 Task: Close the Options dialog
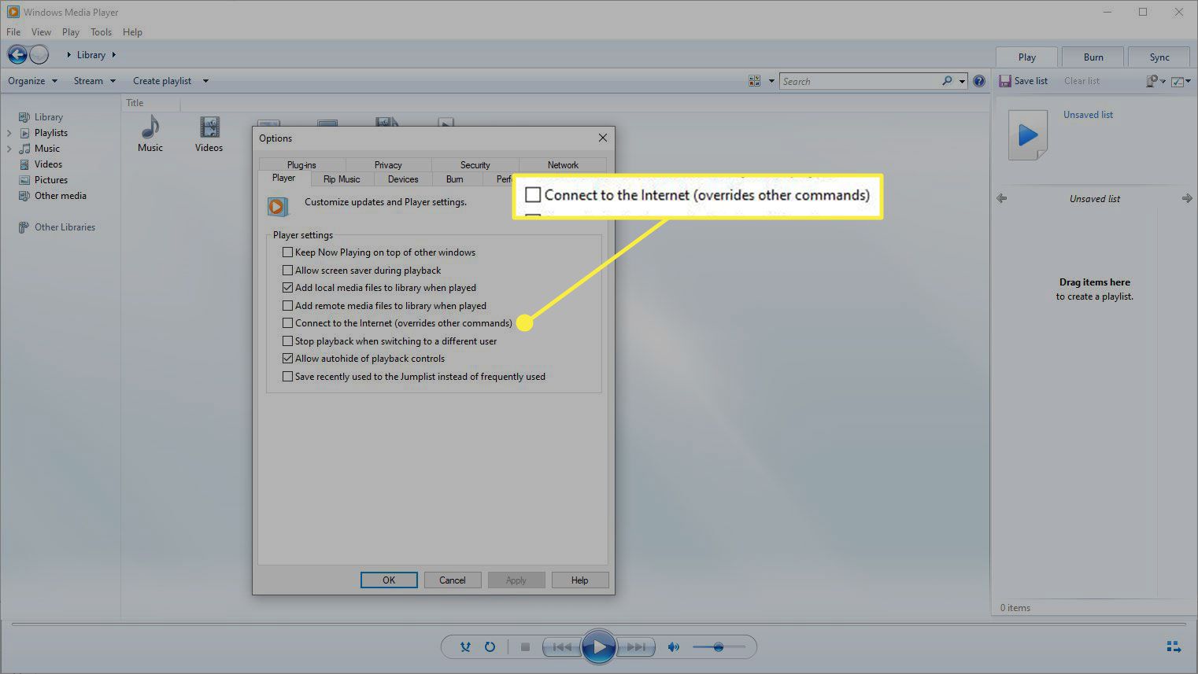click(603, 138)
